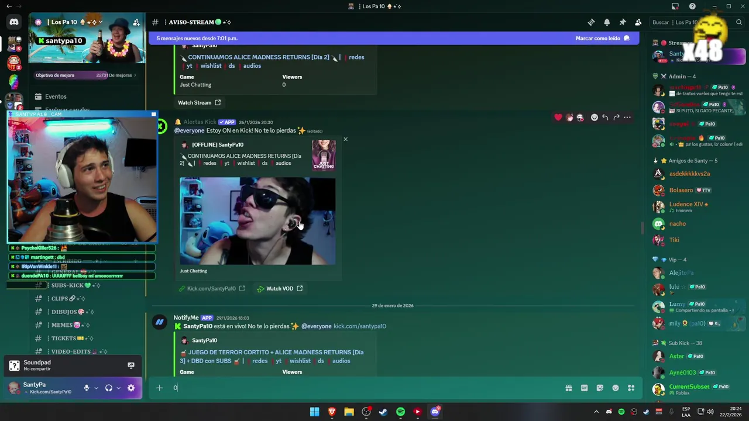Open the gift Nitro icon
The image size is (749, 421).
[x=568, y=388]
